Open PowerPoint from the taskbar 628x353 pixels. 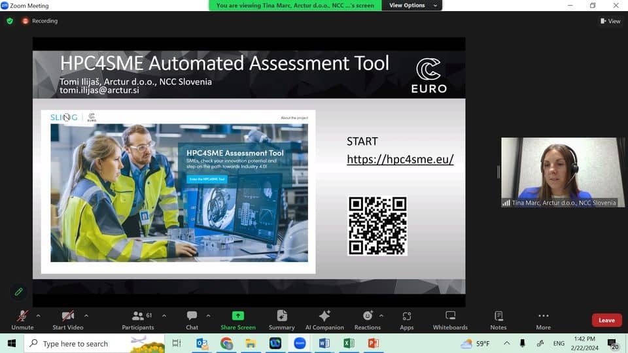[x=374, y=343]
